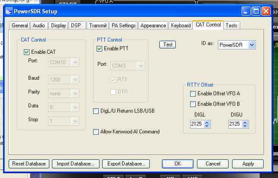Switch to the General tab
The height and width of the screenshot is (178, 278).
19,26
